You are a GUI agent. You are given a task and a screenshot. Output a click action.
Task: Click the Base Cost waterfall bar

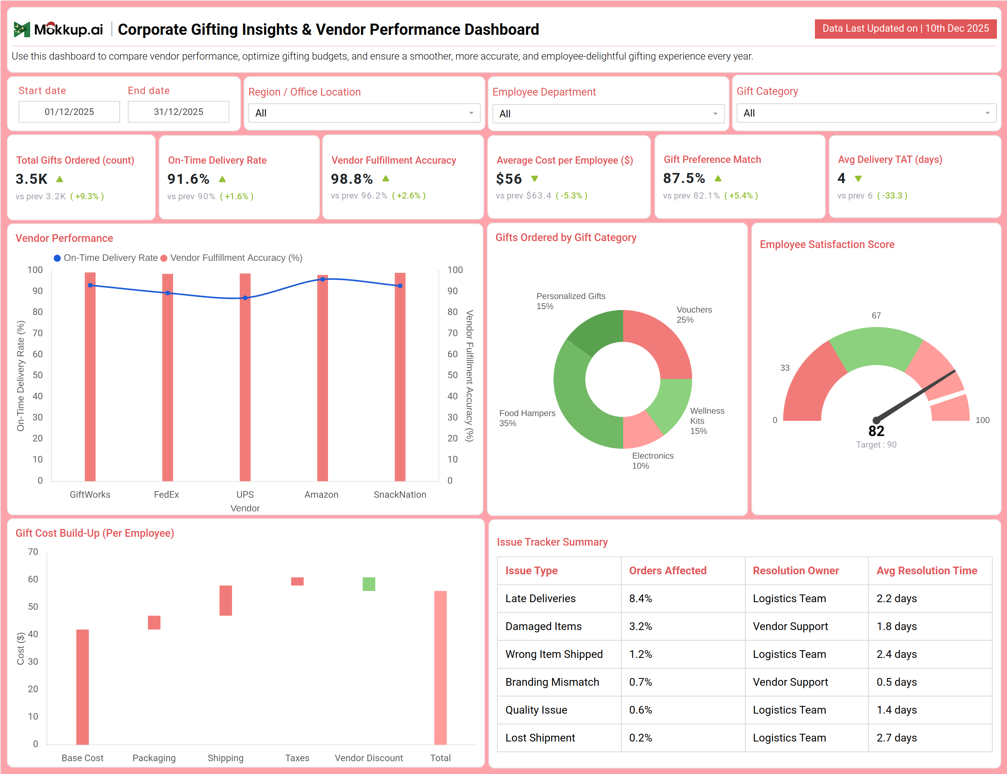click(82, 687)
